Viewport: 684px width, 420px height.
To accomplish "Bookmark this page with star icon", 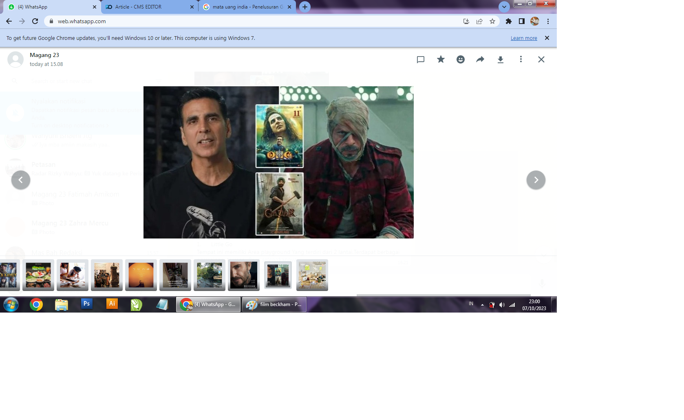I will [x=492, y=21].
